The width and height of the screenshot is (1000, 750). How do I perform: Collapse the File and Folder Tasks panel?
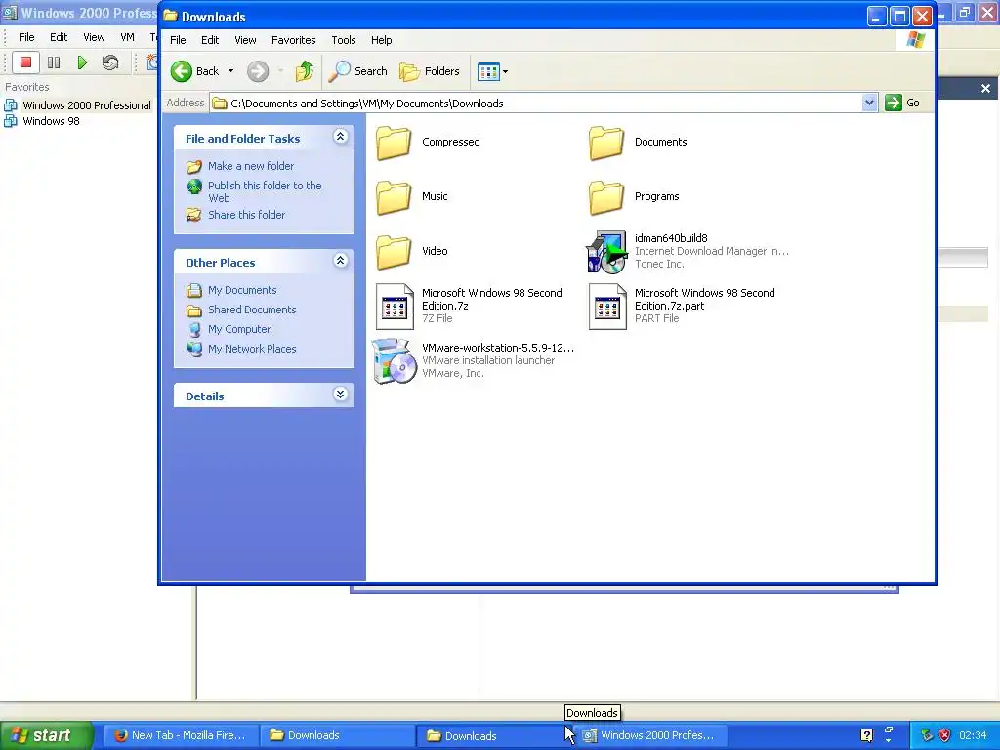[341, 137]
